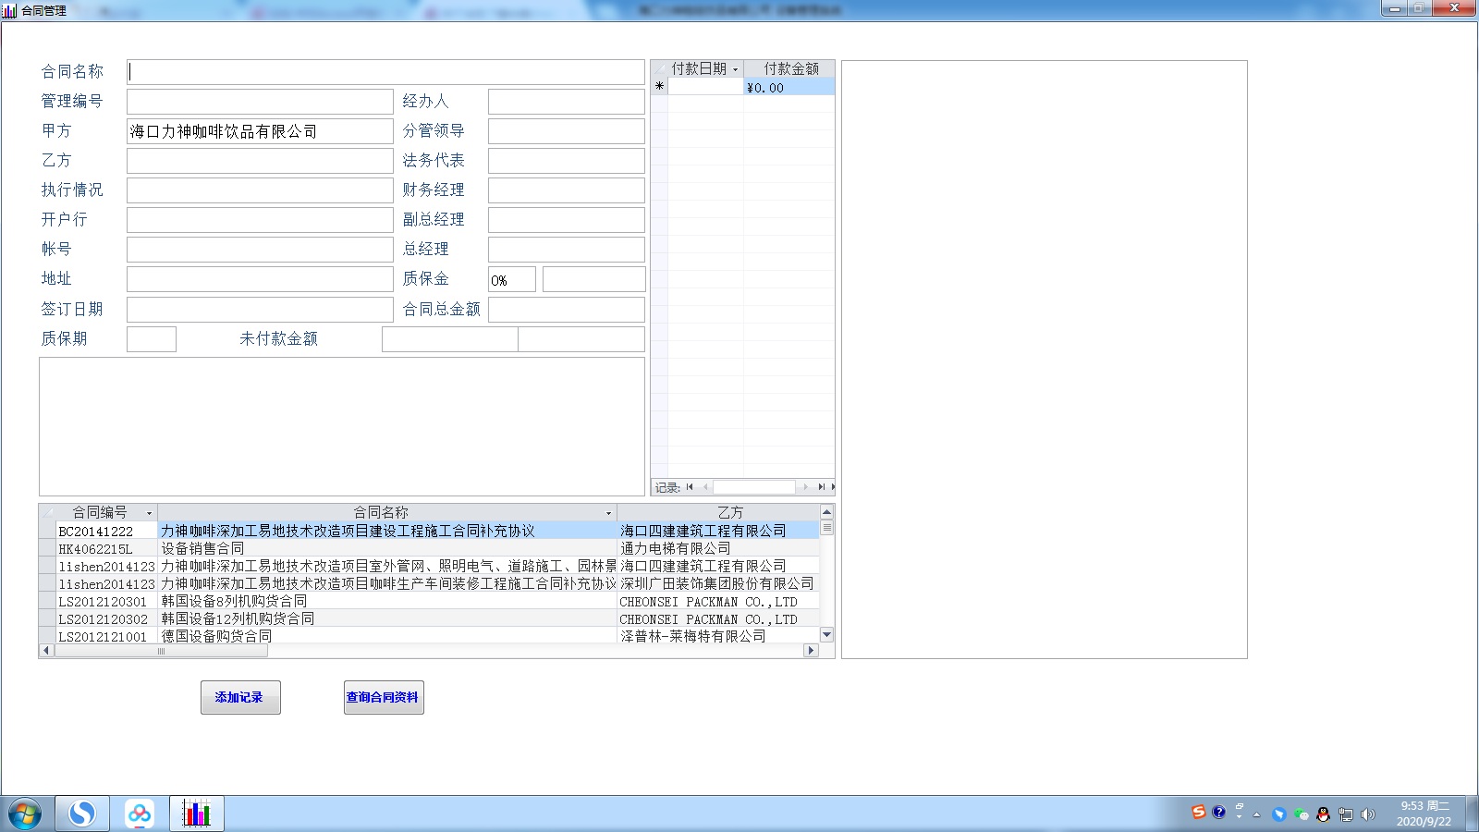Click the 总经理 input field
This screenshot has width=1479, height=832.
567,250
